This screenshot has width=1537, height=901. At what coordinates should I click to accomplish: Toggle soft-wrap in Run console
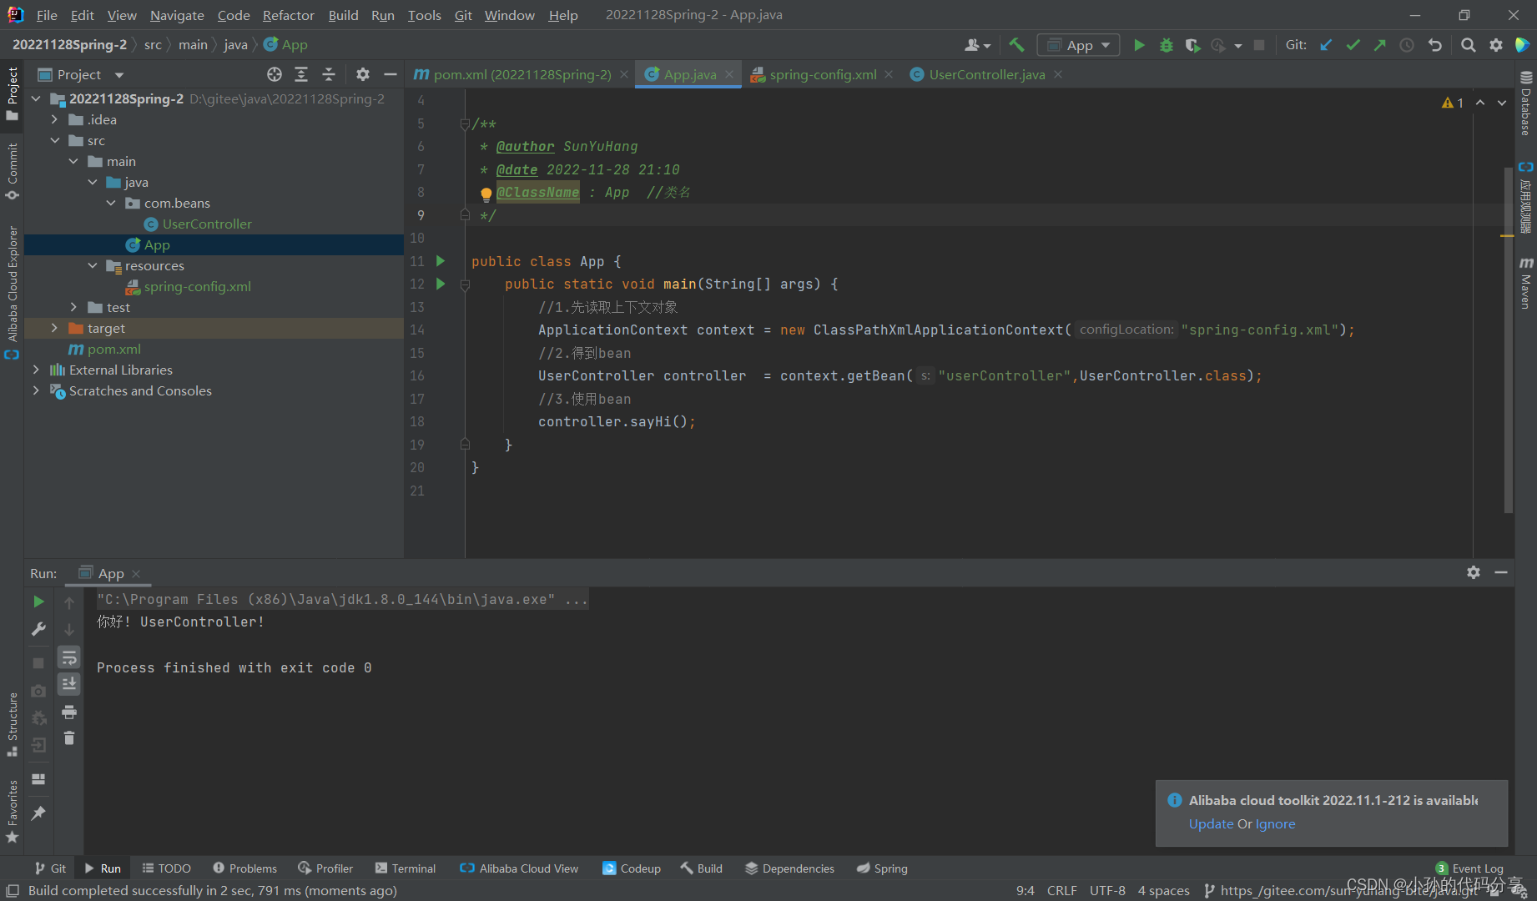pyautogui.click(x=69, y=657)
